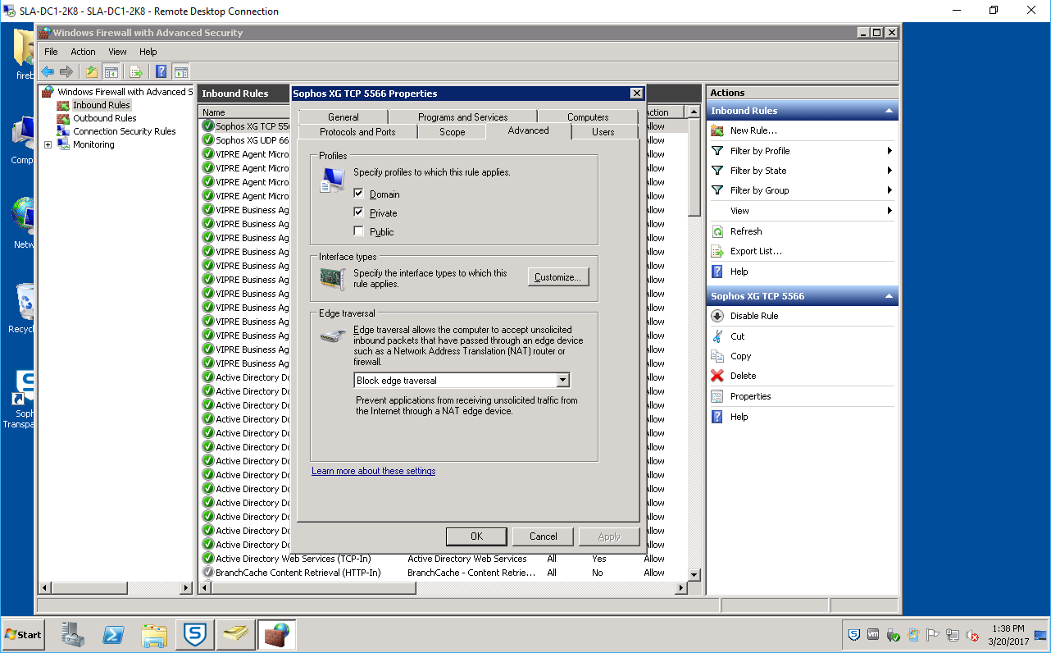Switch to the Scope tab

452,132
